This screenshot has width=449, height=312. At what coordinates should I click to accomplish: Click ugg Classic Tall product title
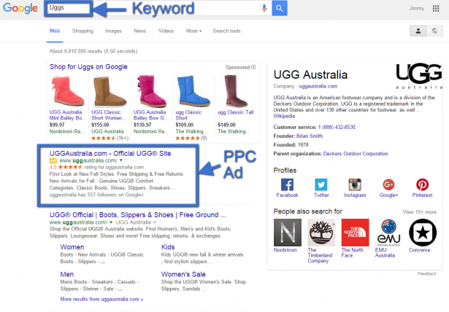click(236, 112)
